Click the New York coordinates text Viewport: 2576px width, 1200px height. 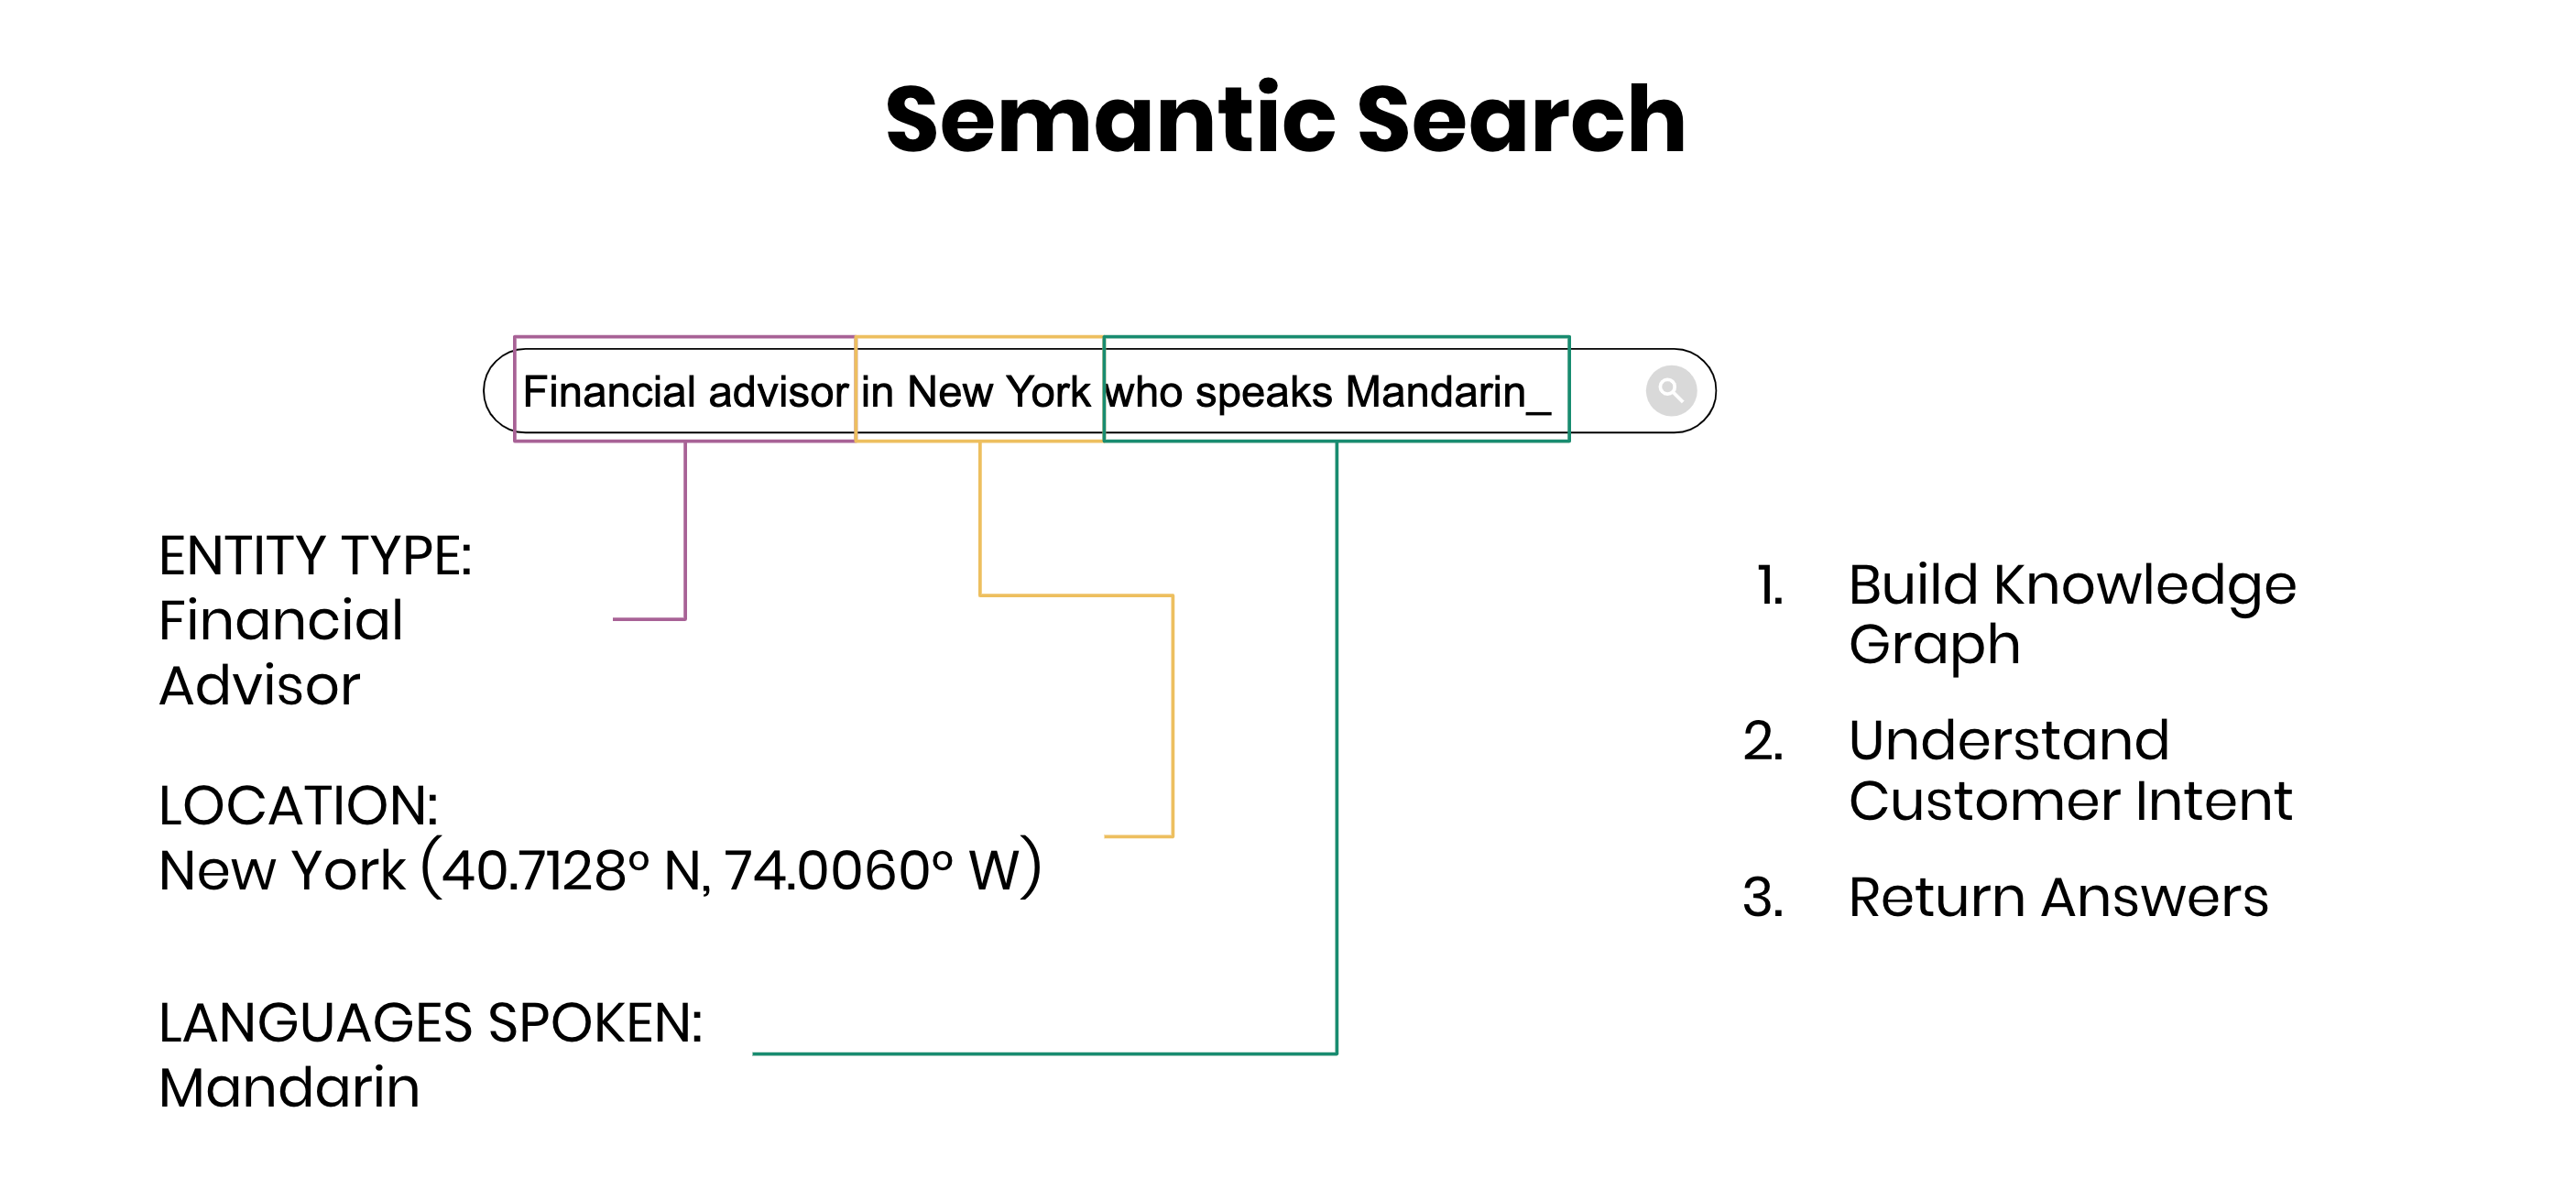[600, 868]
